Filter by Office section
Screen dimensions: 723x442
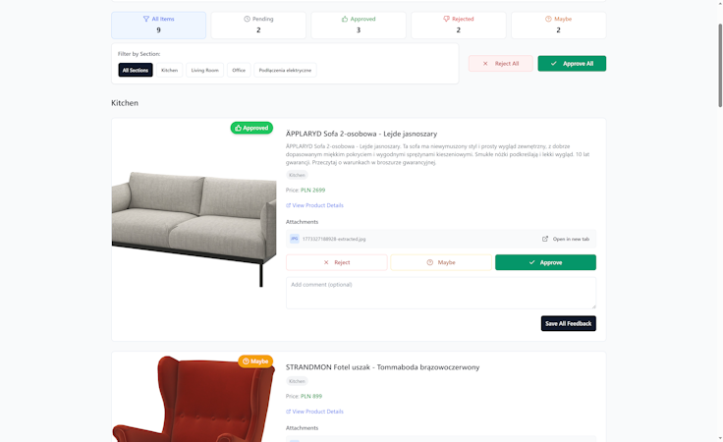(x=239, y=70)
